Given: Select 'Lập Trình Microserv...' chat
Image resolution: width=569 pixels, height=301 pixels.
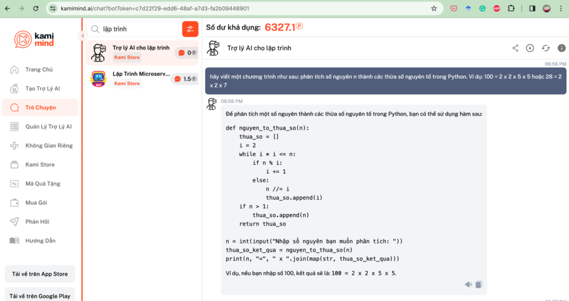Looking at the screenshot, I should 142,79.
